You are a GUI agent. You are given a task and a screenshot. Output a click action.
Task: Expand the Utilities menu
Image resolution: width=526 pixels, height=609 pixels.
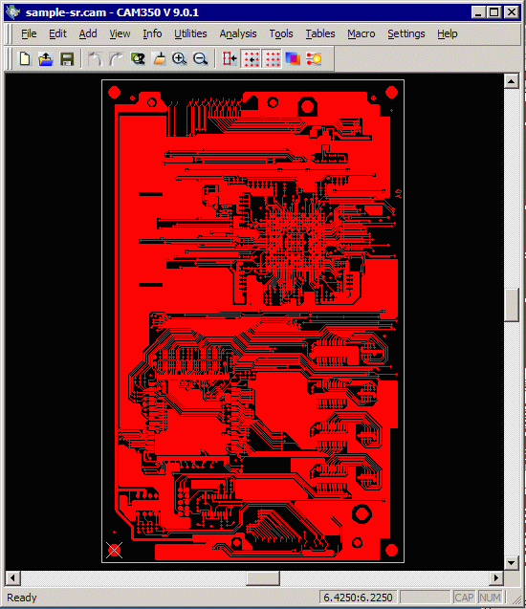[x=190, y=33]
